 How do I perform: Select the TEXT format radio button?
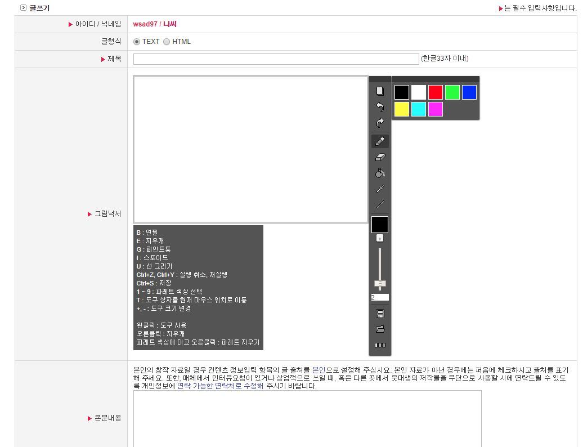tap(137, 42)
